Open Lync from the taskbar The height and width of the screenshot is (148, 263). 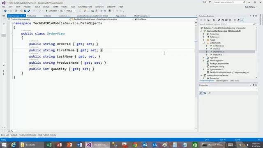[155, 145]
